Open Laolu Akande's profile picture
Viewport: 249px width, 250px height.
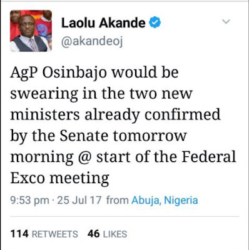(x=31, y=31)
